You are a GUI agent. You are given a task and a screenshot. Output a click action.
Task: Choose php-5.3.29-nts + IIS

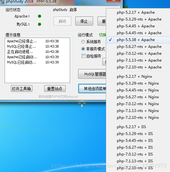click(138, 134)
